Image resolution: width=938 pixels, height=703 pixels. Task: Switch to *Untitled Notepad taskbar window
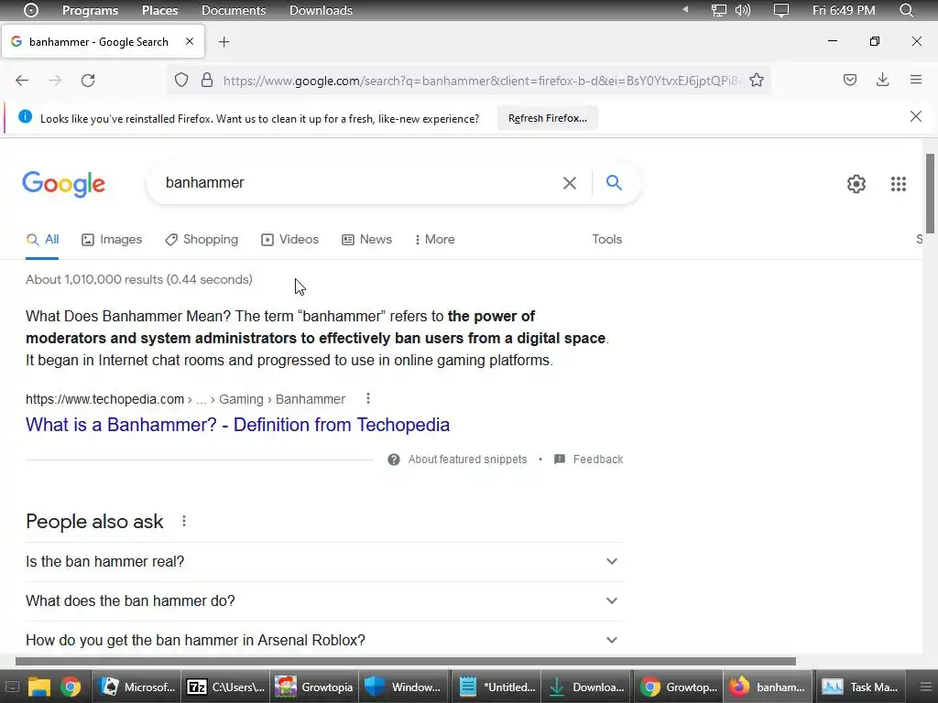[496, 687]
